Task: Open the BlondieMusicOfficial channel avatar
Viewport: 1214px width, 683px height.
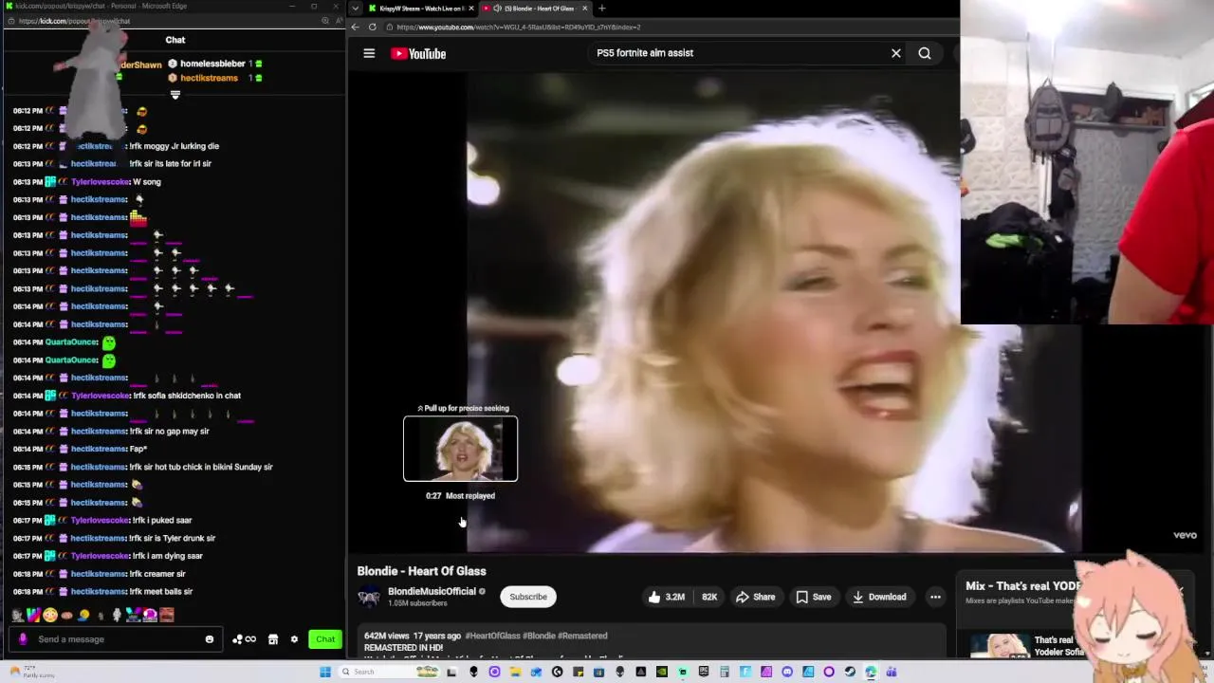Action: (x=369, y=597)
